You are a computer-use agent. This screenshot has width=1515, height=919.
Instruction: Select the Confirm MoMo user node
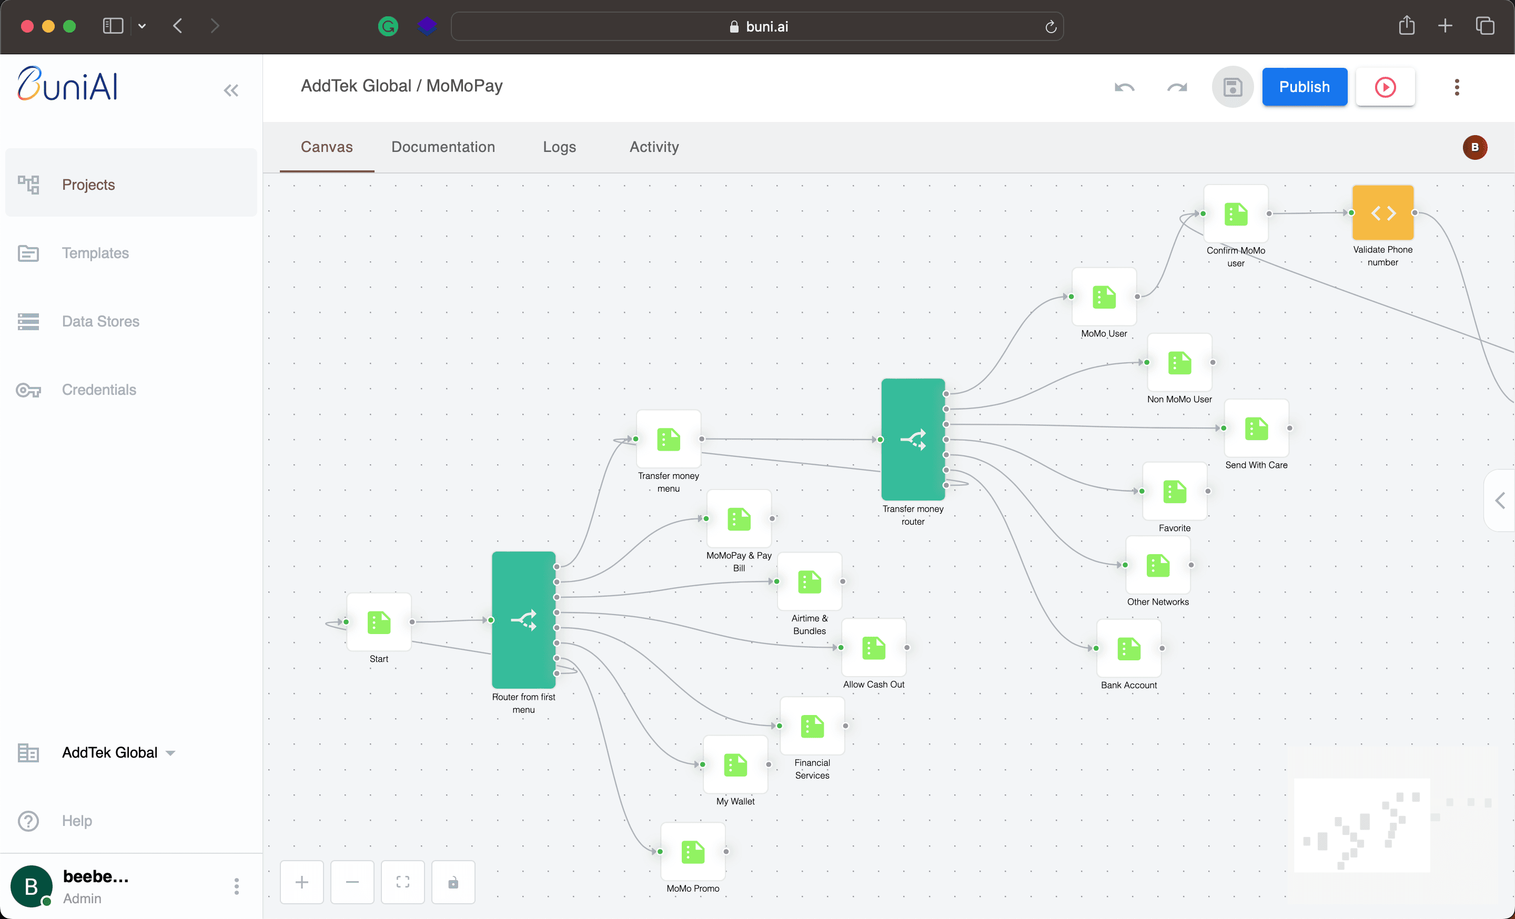pos(1236,214)
